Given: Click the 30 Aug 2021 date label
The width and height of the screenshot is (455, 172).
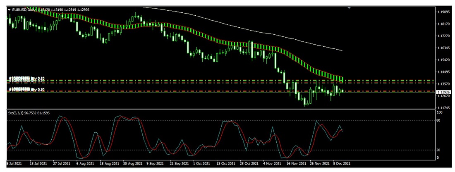Looking at the screenshot, I should coord(134,163).
